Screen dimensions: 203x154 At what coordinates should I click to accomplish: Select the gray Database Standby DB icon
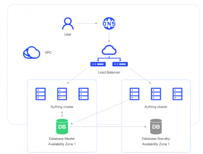pyautogui.click(x=156, y=126)
